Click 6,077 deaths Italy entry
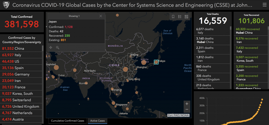The height and width of the screenshot is (125, 269). click(212, 31)
